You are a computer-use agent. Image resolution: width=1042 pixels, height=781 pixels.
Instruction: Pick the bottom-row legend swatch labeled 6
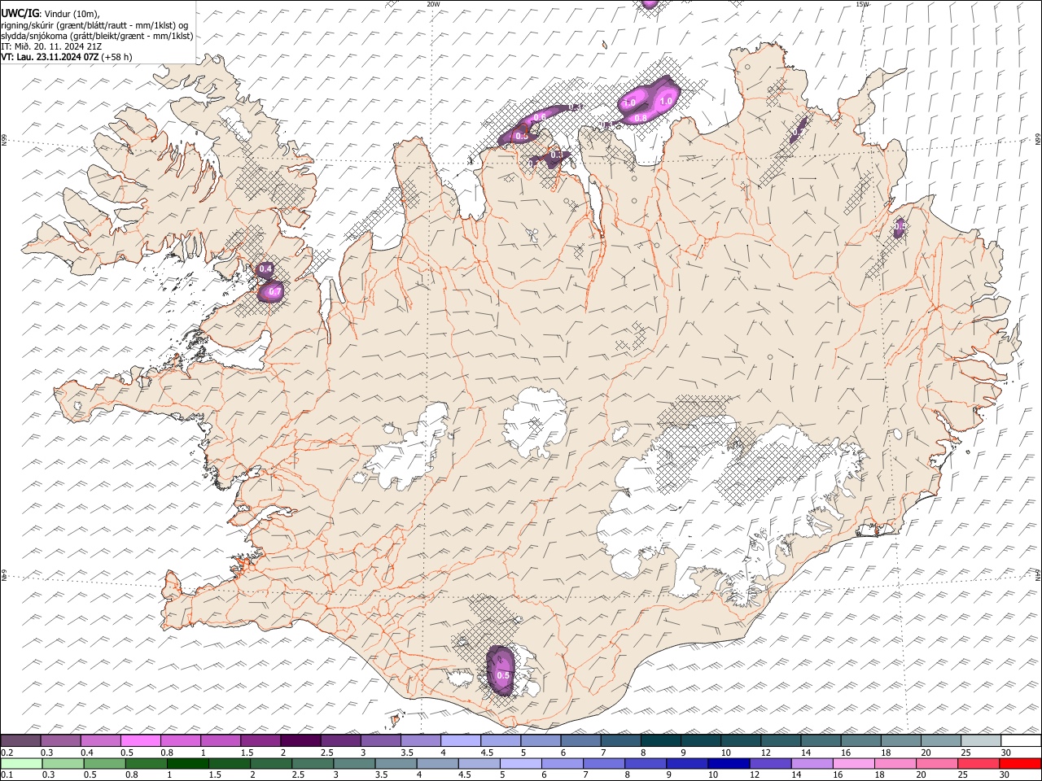[563, 763]
